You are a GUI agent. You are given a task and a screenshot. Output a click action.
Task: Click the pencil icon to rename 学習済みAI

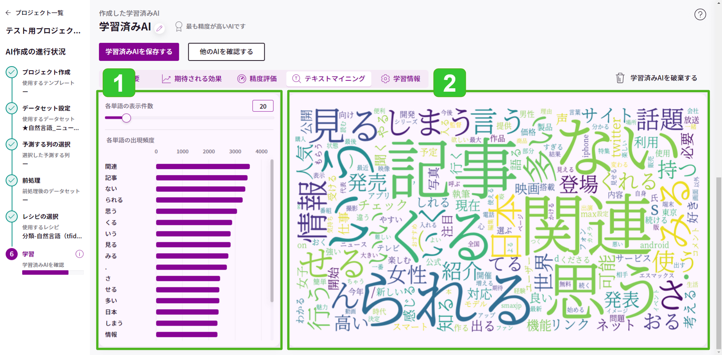pos(159,28)
